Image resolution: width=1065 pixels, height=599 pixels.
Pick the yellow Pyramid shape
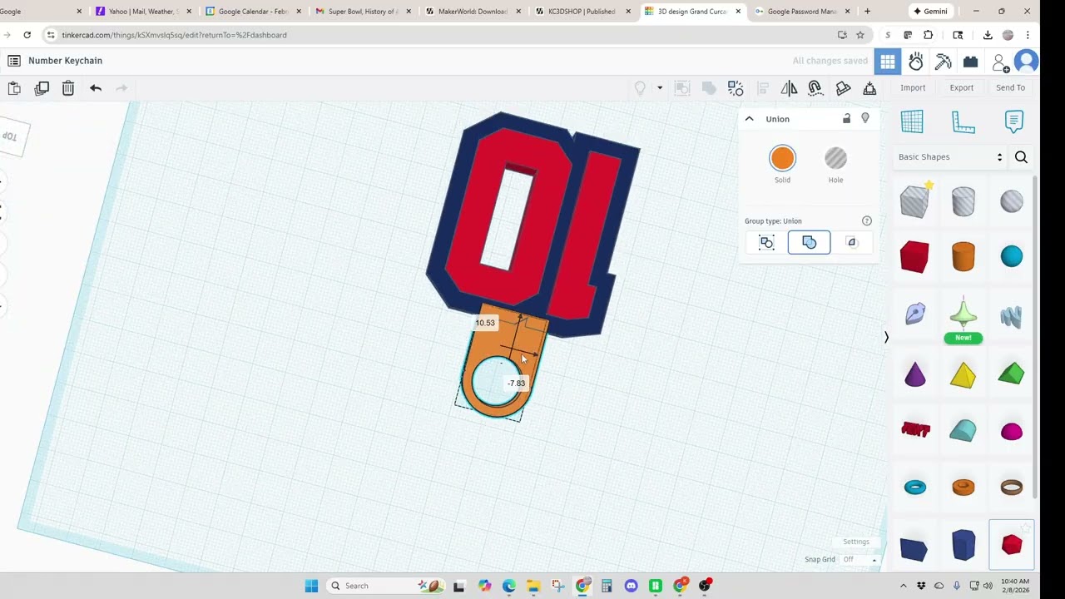[x=963, y=374]
